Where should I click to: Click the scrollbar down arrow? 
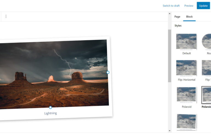[x=169, y=131]
